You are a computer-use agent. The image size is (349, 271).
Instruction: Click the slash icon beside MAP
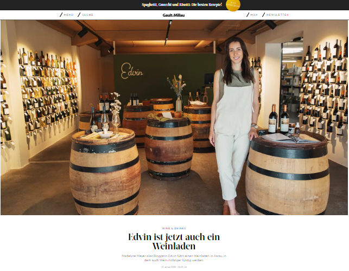[x=248, y=15]
